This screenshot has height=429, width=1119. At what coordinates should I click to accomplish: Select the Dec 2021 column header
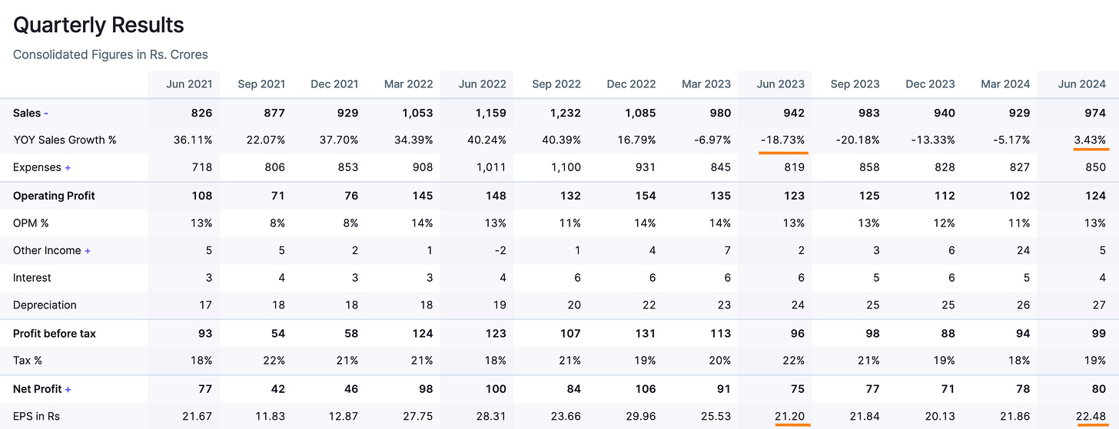point(336,84)
